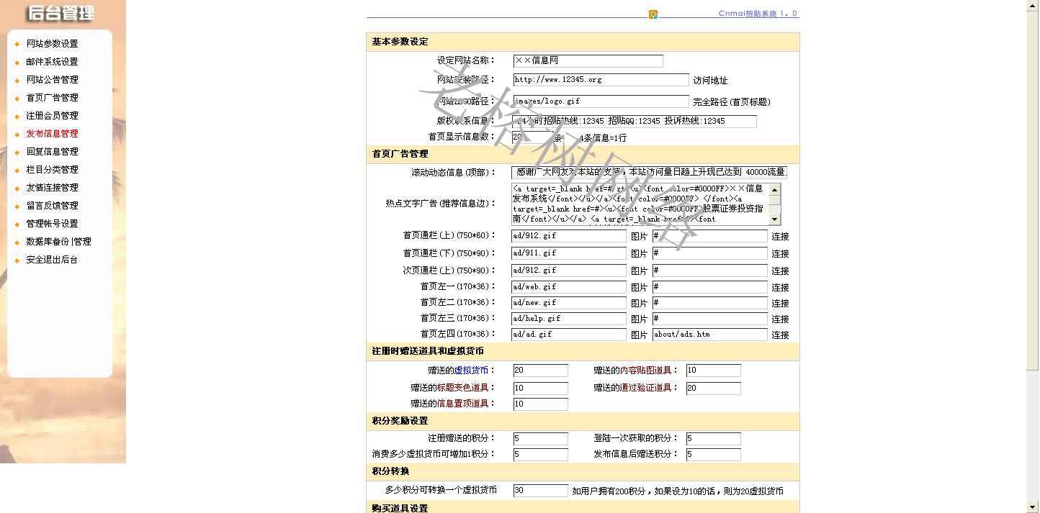Image resolution: width=1040 pixels, height=513 pixels.
Task: Click the small orange icon beside Cnmai link
Action: pyautogui.click(x=653, y=14)
